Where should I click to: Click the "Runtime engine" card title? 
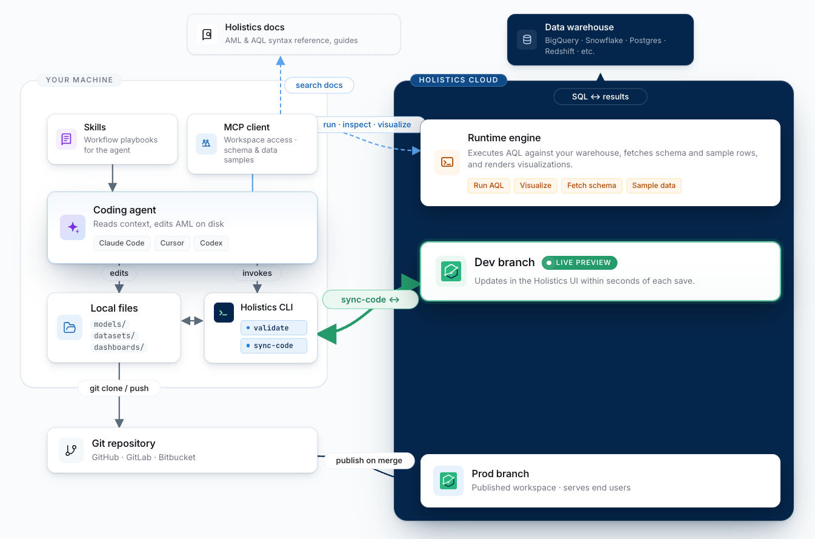coord(504,138)
